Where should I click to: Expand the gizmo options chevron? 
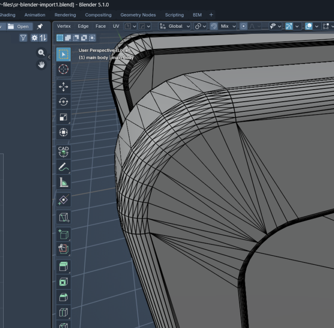point(297,26)
